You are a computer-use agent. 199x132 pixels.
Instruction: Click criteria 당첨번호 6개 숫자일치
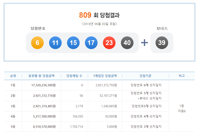point(146,85)
